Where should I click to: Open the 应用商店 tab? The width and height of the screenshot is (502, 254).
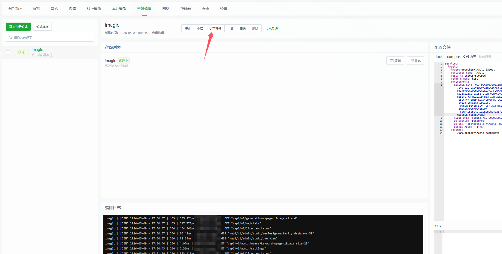(15, 9)
